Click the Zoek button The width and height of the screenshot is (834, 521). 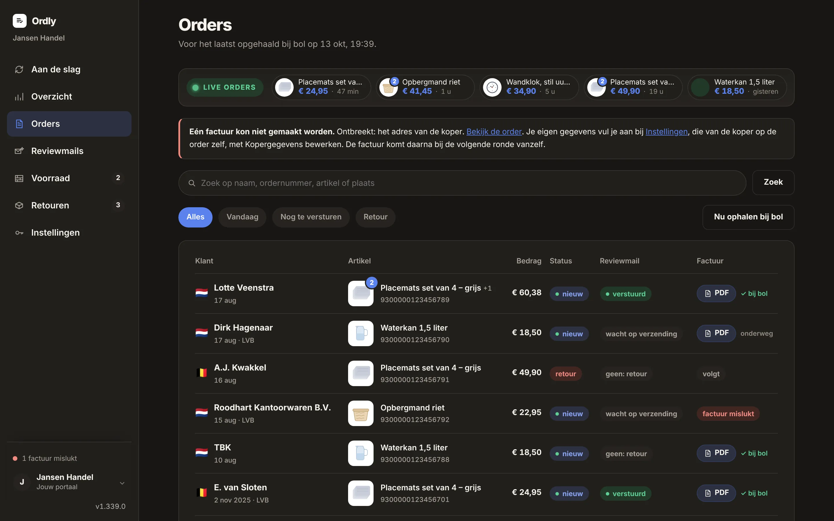pos(773,182)
